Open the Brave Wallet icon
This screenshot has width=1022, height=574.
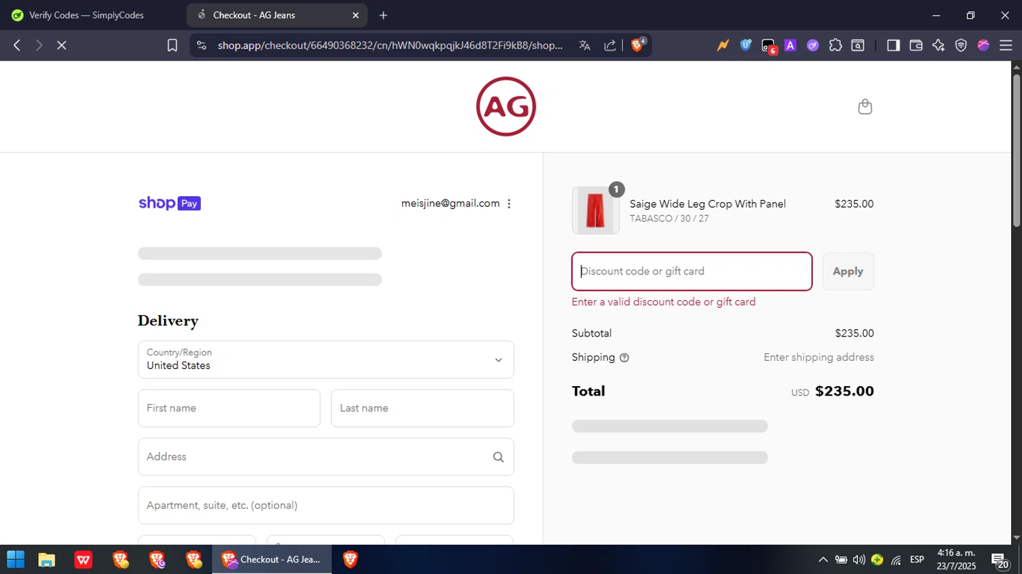click(x=916, y=45)
